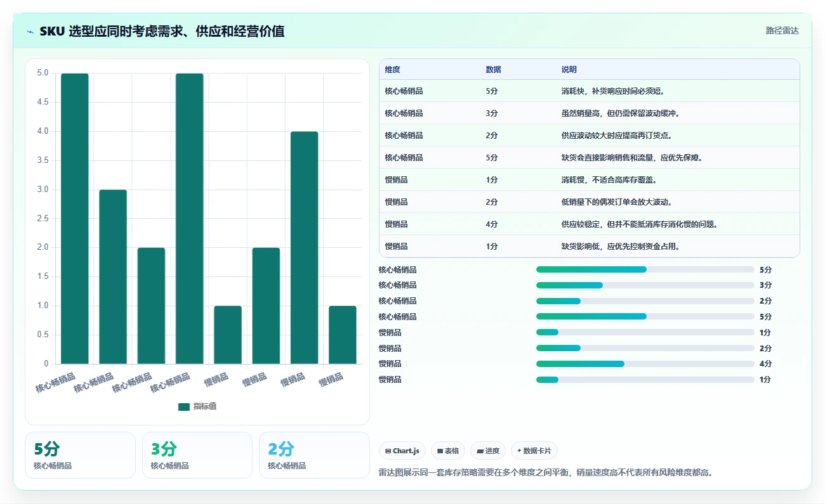This screenshot has width=825, height=504.
Task: Click the SKU 选型 panel title text
Action: [x=162, y=31]
